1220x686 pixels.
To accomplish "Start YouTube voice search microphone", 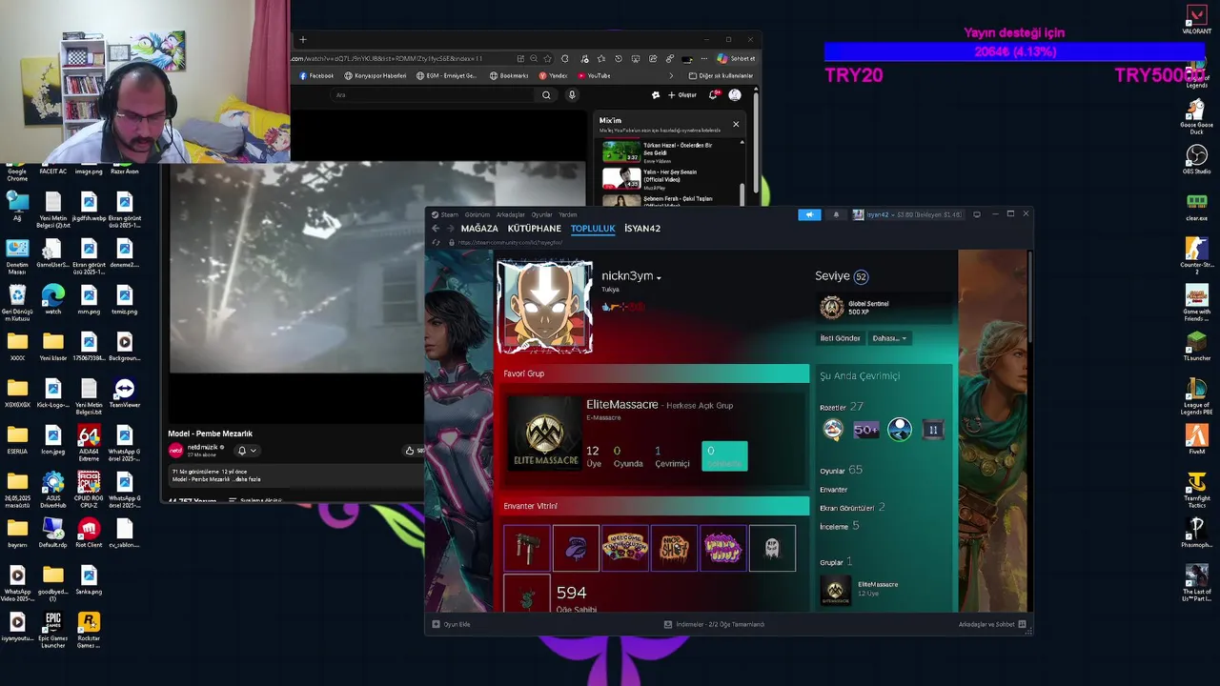I will click(572, 95).
